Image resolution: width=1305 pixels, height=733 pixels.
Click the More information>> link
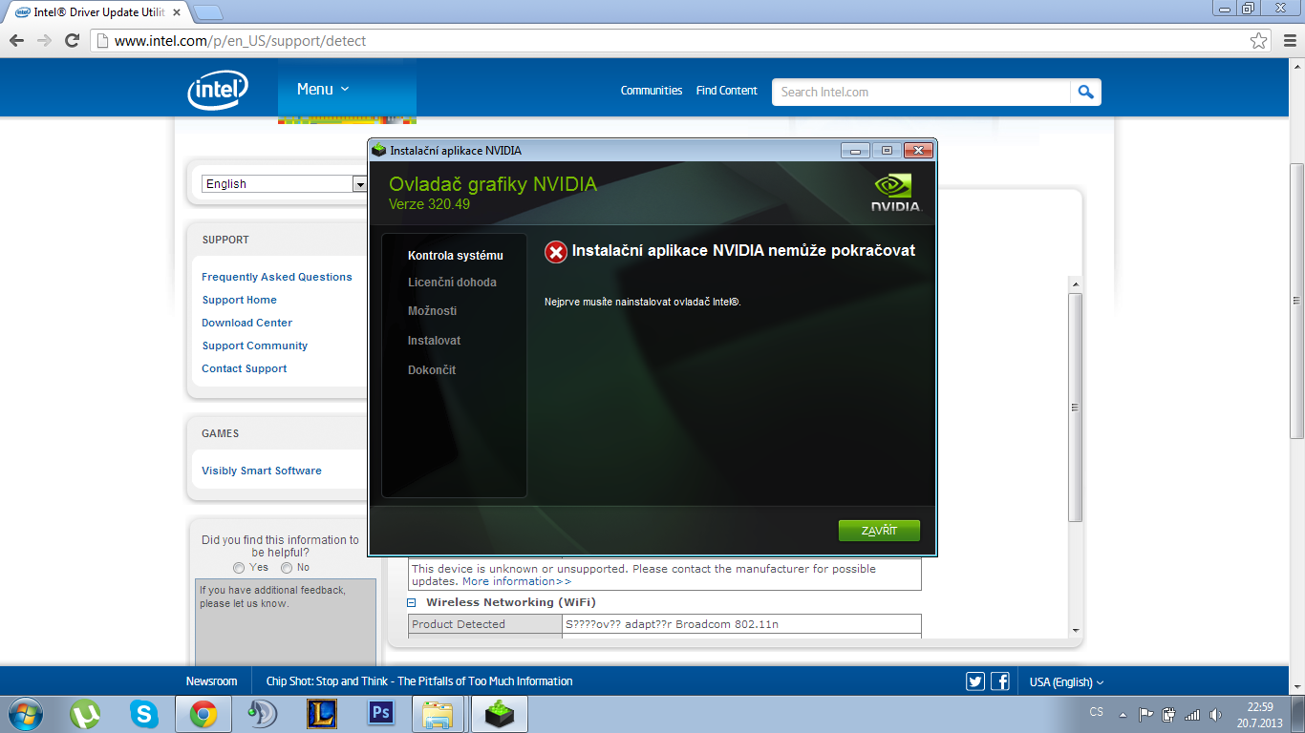[x=517, y=581]
